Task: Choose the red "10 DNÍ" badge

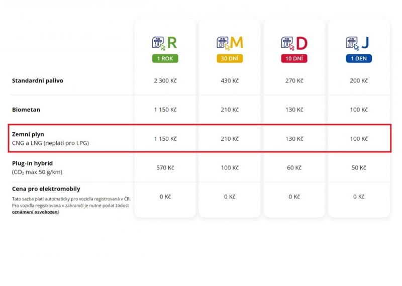Action: click(294, 58)
